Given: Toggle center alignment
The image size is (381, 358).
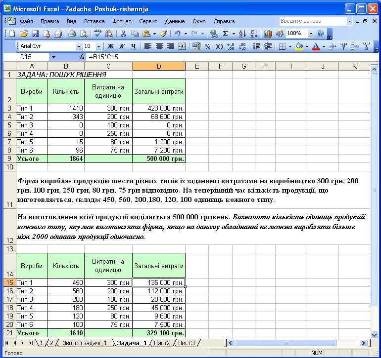Looking at the screenshot, I should pos(159,46).
